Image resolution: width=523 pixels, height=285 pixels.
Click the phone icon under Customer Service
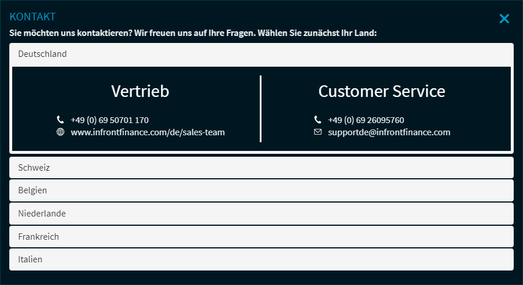(x=318, y=120)
